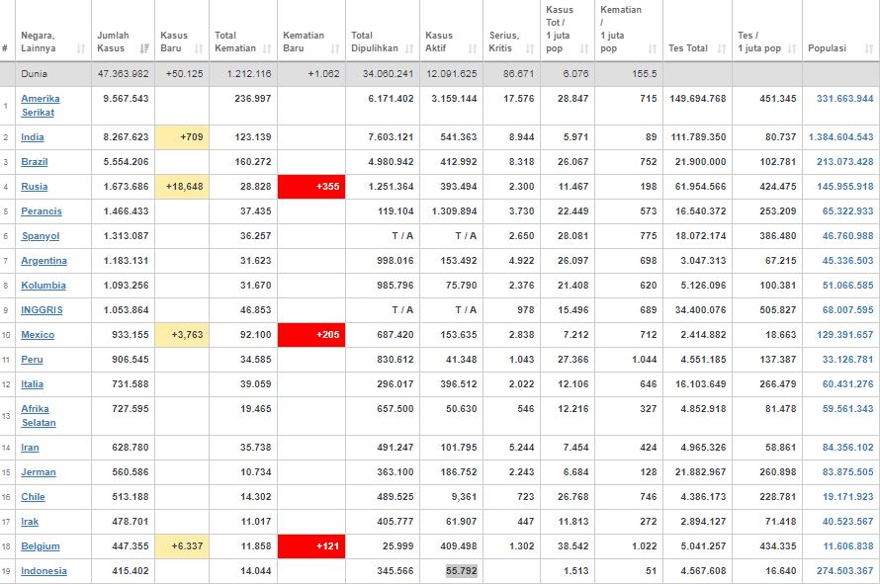Click Peru deaths per million 1.044
The height and width of the screenshot is (584, 880).
click(x=645, y=360)
